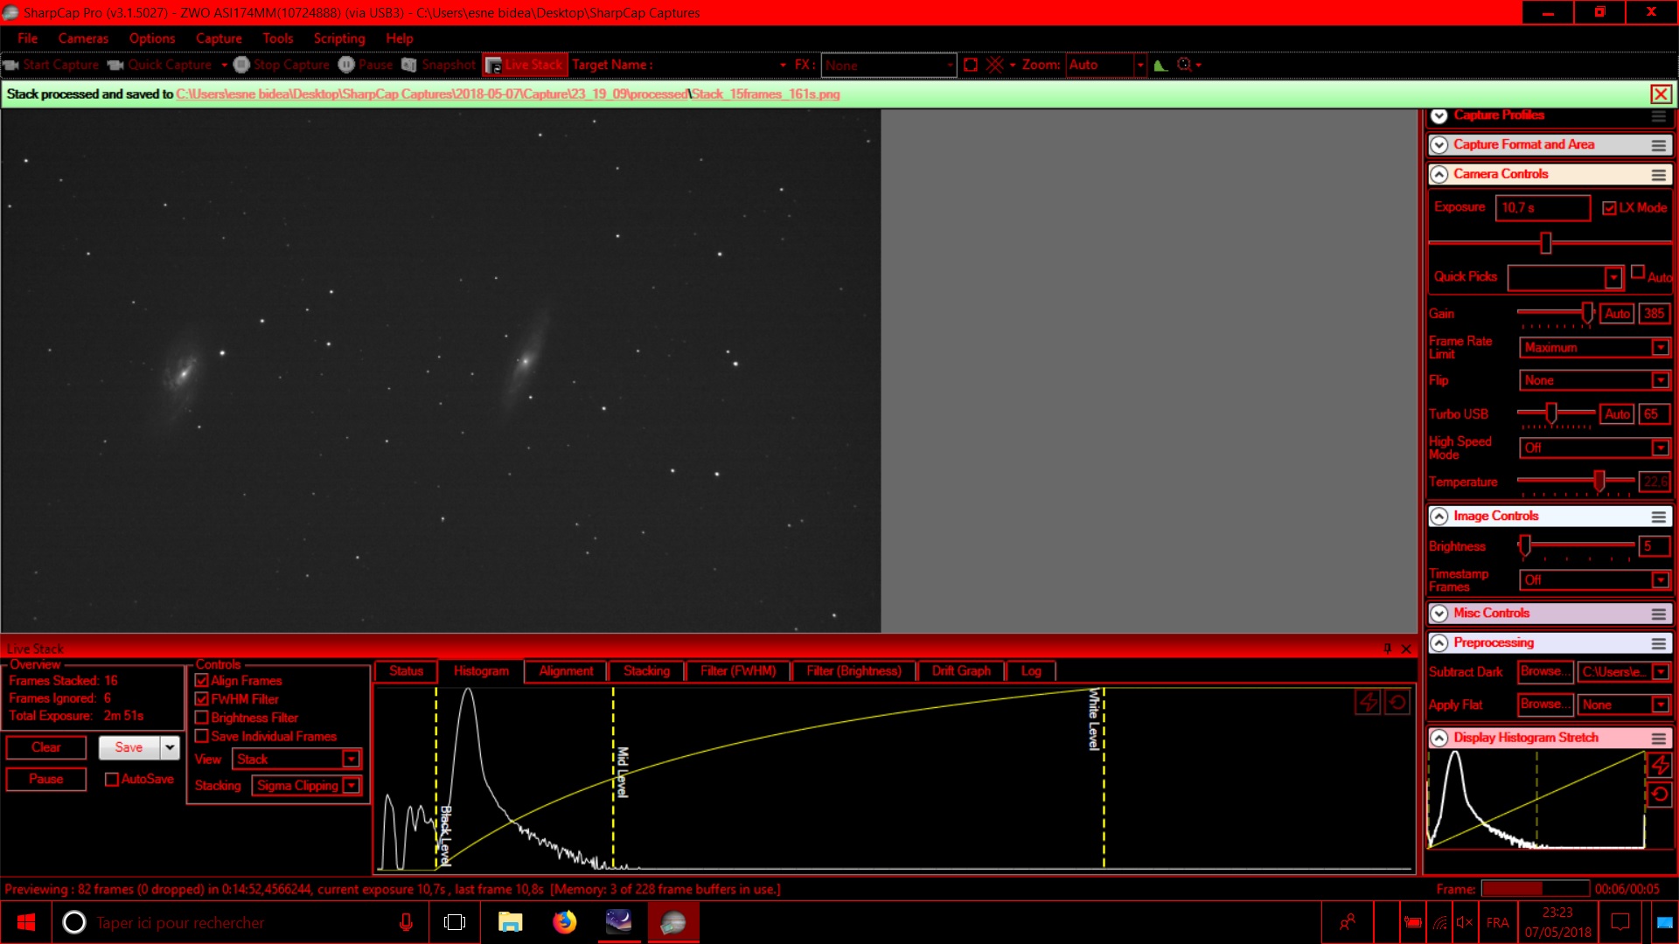Open Firefox from the Windows taskbar
The width and height of the screenshot is (1679, 944).
[564, 922]
